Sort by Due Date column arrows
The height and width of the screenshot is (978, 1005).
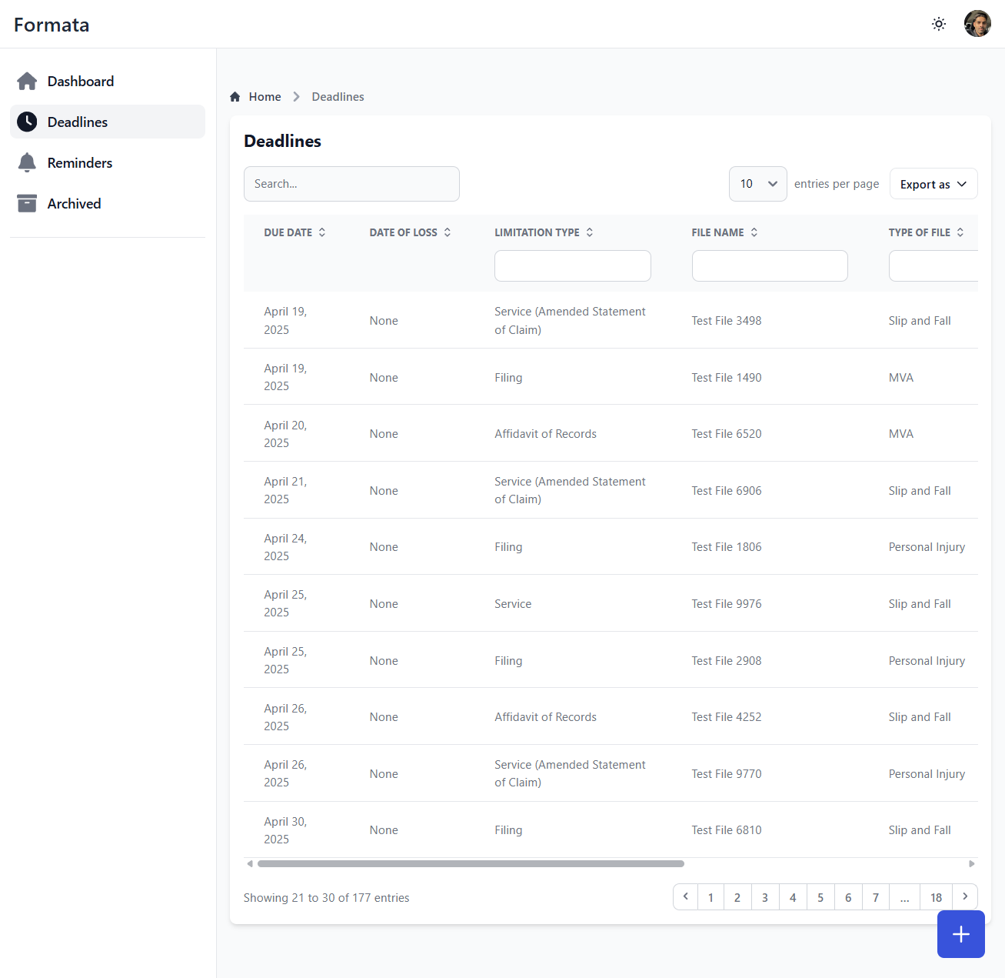(x=322, y=232)
